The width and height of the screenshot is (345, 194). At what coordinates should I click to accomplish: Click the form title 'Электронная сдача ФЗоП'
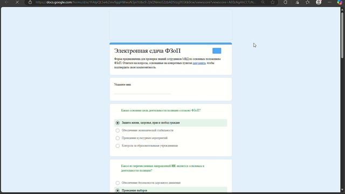coord(147,51)
